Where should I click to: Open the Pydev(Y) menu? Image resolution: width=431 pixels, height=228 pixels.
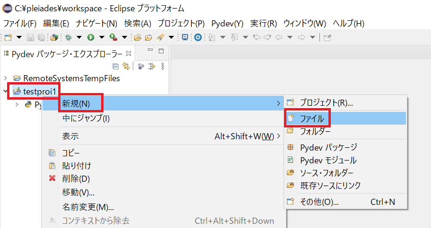(x=227, y=24)
